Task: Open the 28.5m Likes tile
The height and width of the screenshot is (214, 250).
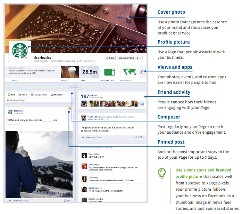Action: (90, 72)
